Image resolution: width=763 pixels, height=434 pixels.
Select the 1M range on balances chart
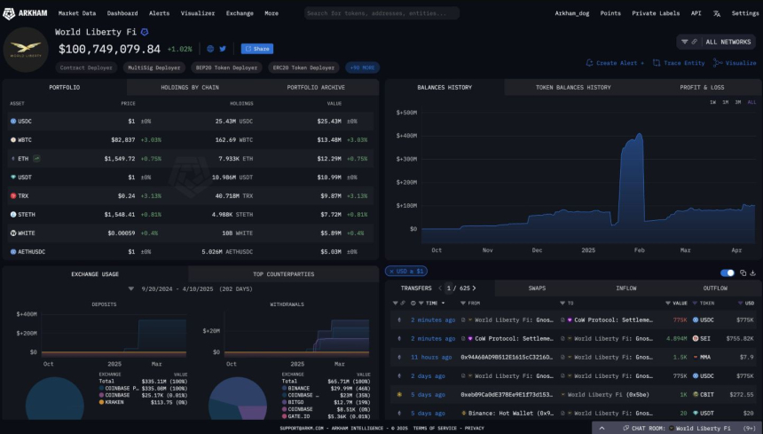pos(725,102)
